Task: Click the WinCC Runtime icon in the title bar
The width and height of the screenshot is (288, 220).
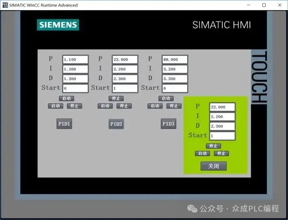Action: 5,5
